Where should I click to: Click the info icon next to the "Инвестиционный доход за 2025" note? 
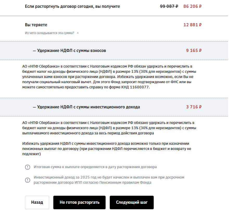click(x=28, y=180)
